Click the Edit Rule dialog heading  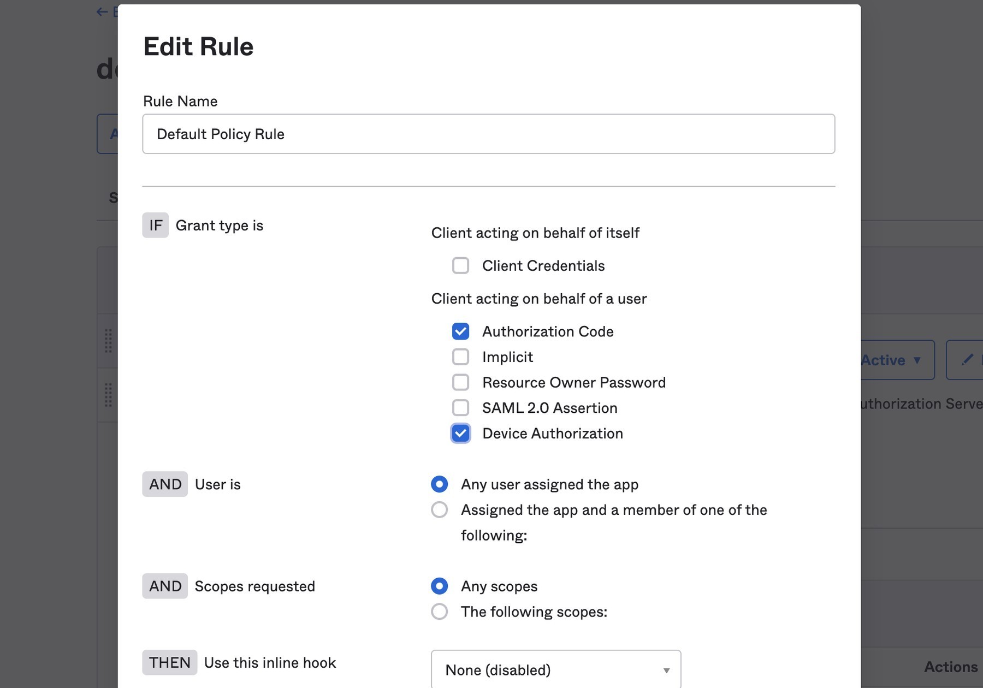pyautogui.click(x=198, y=47)
